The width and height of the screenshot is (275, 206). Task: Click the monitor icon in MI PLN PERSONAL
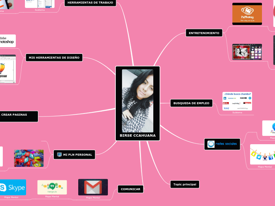pos(59,154)
